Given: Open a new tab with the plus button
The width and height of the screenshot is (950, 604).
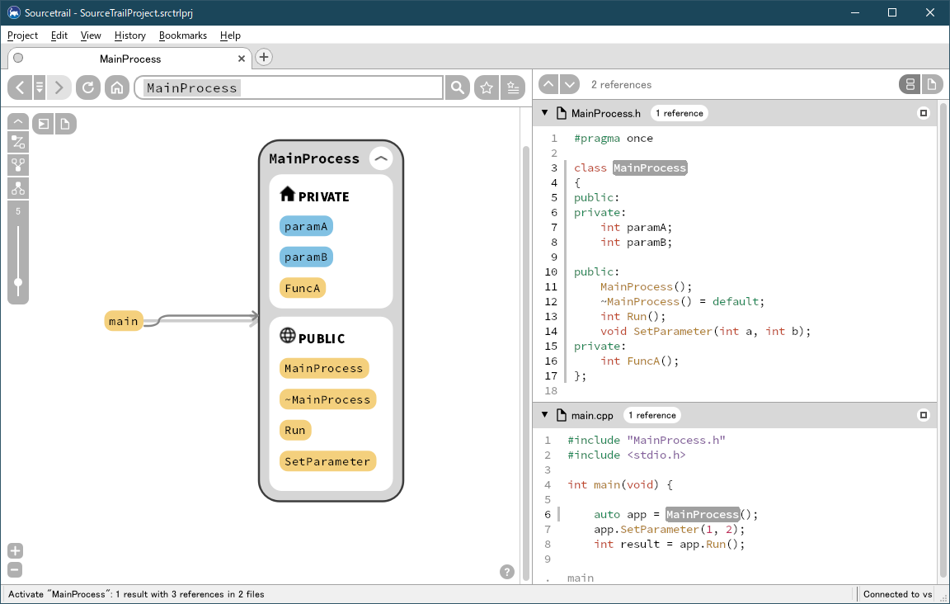Looking at the screenshot, I should (x=263, y=57).
